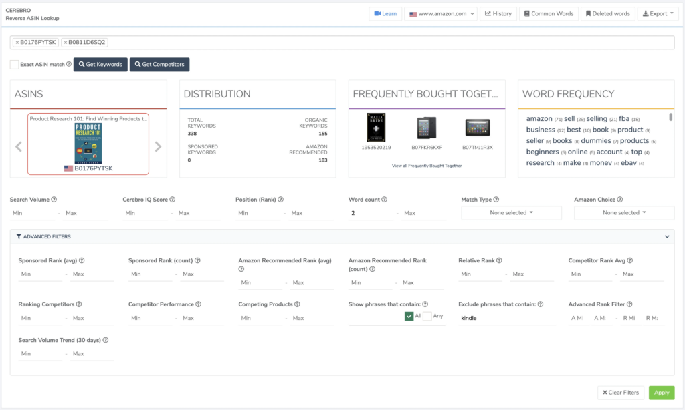Show the Match Type help tooltip

pos(496,200)
